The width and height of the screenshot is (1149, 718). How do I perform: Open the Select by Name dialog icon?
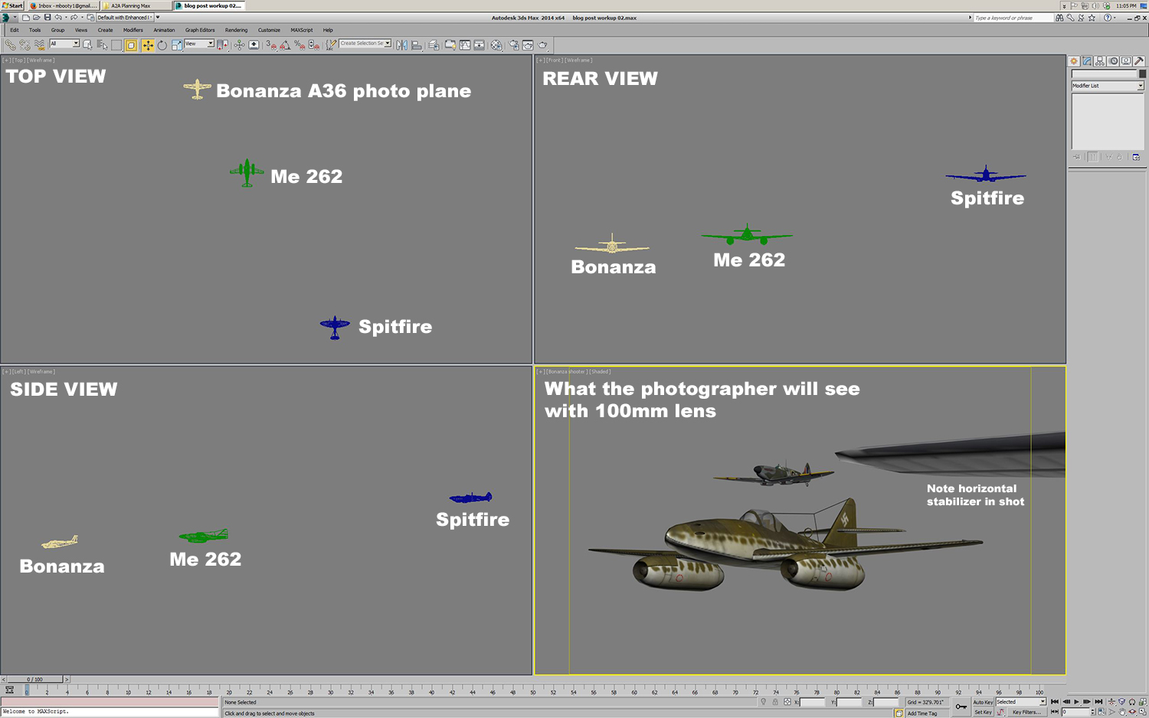point(101,46)
